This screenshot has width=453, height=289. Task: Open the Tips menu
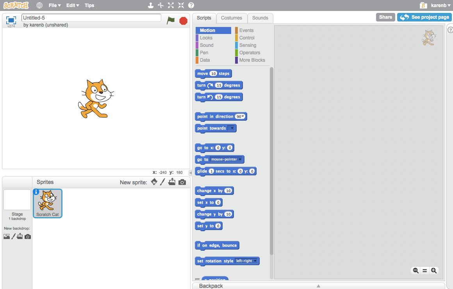(89, 5)
